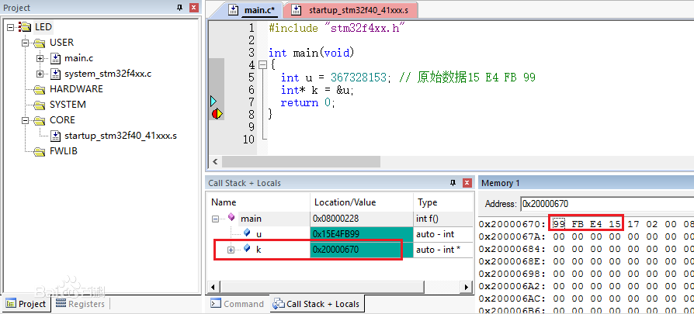Expand the k pointer variable
Image resolution: width=694 pixels, height=314 pixels.
(231, 250)
